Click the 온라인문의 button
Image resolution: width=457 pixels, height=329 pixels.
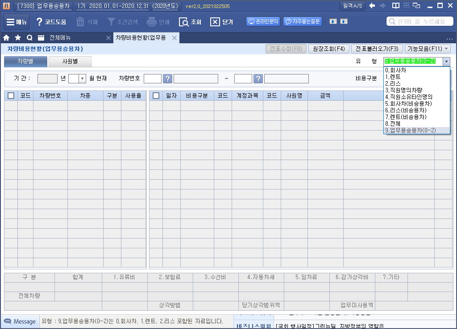point(263,21)
